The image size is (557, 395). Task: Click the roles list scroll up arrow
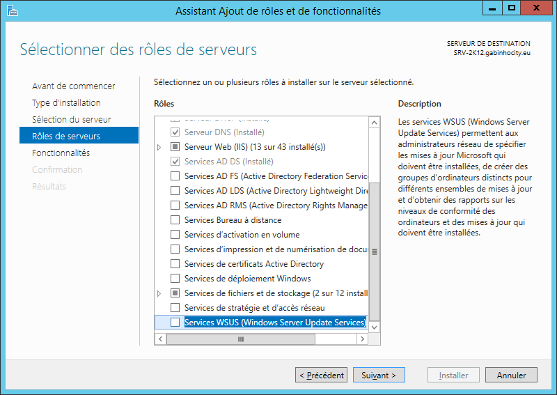tap(374, 123)
